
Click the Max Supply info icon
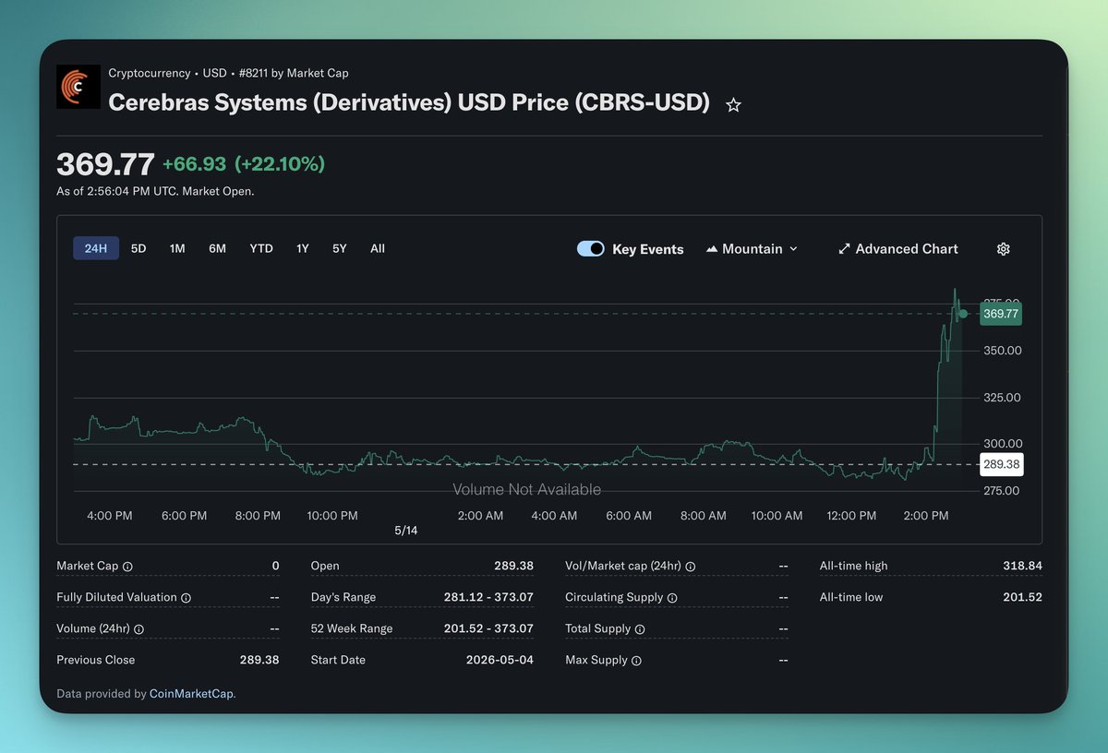(636, 661)
